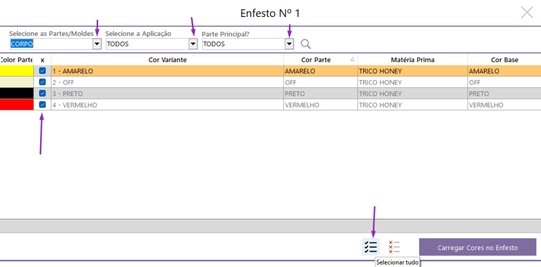Uncheck the 1 - AMARELO row checkbox
The width and height of the screenshot is (541, 267).
pos(42,71)
